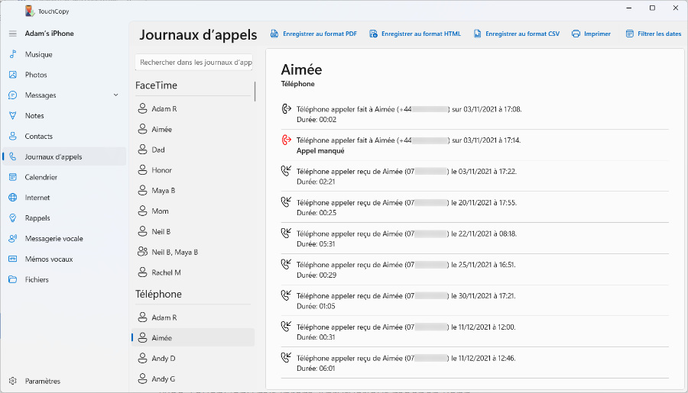Open Filtrer les dates filter

point(654,34)
